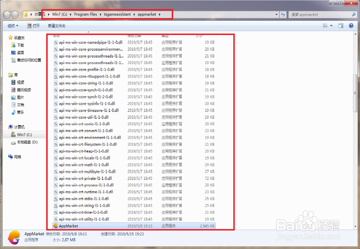360x249 pixels.
Task: Click the search appmarket input field
Action: coord(320,14)
